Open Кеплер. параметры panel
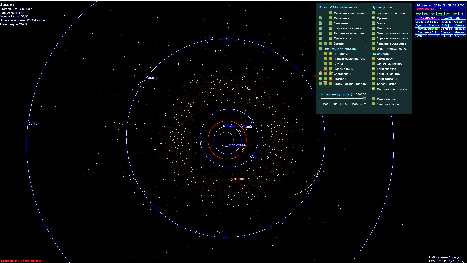The width and height of the screenshot is (467, 263). coord(428,29)
